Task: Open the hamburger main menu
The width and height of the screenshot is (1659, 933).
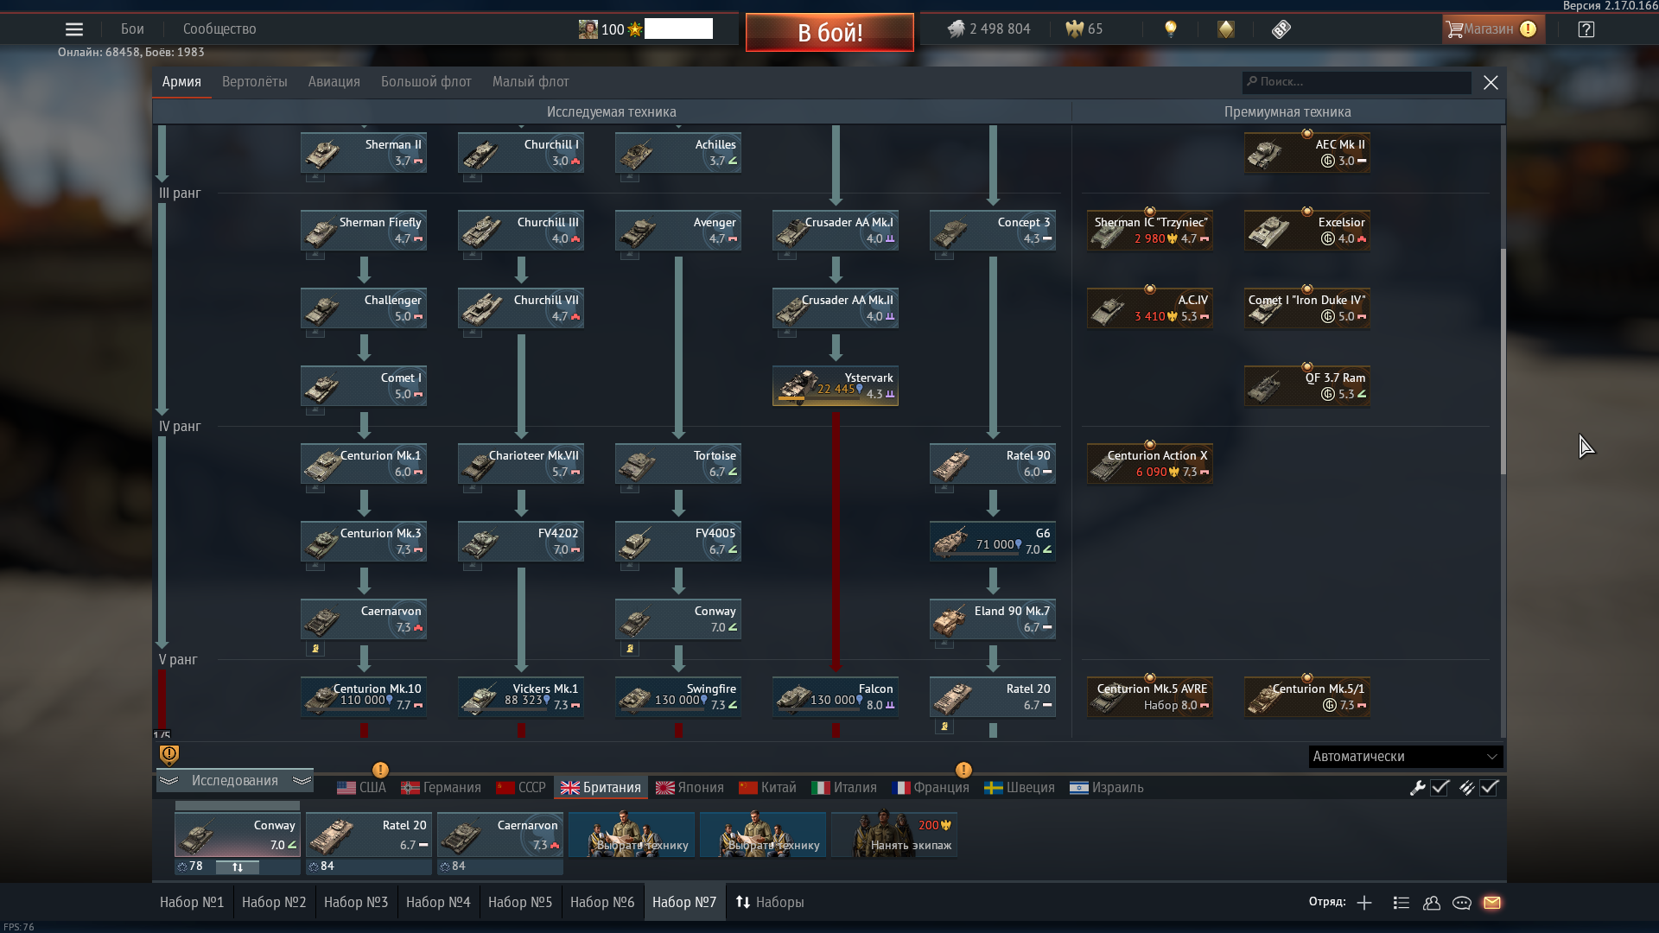Action: pos(74,29)
